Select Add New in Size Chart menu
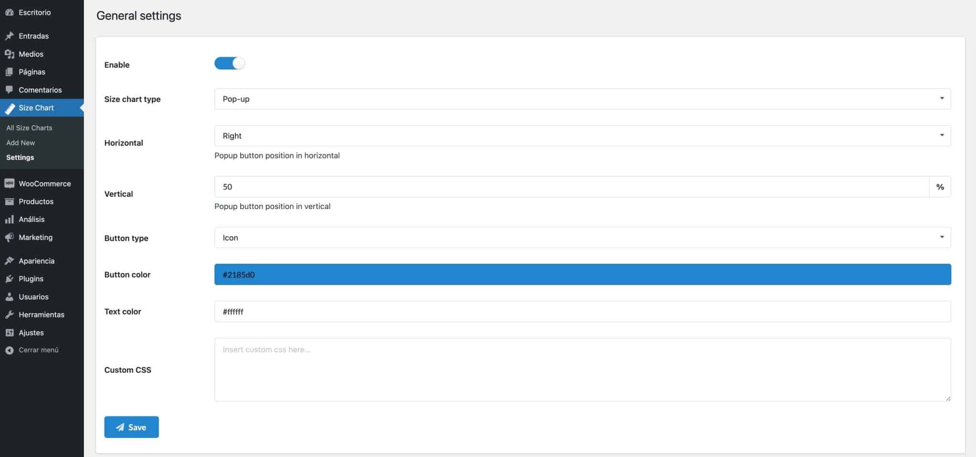The image size is (976, 457). (20, 142)
